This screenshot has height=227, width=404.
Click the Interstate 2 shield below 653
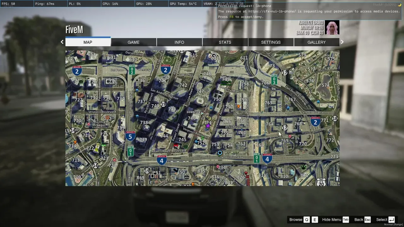point(77,71)
